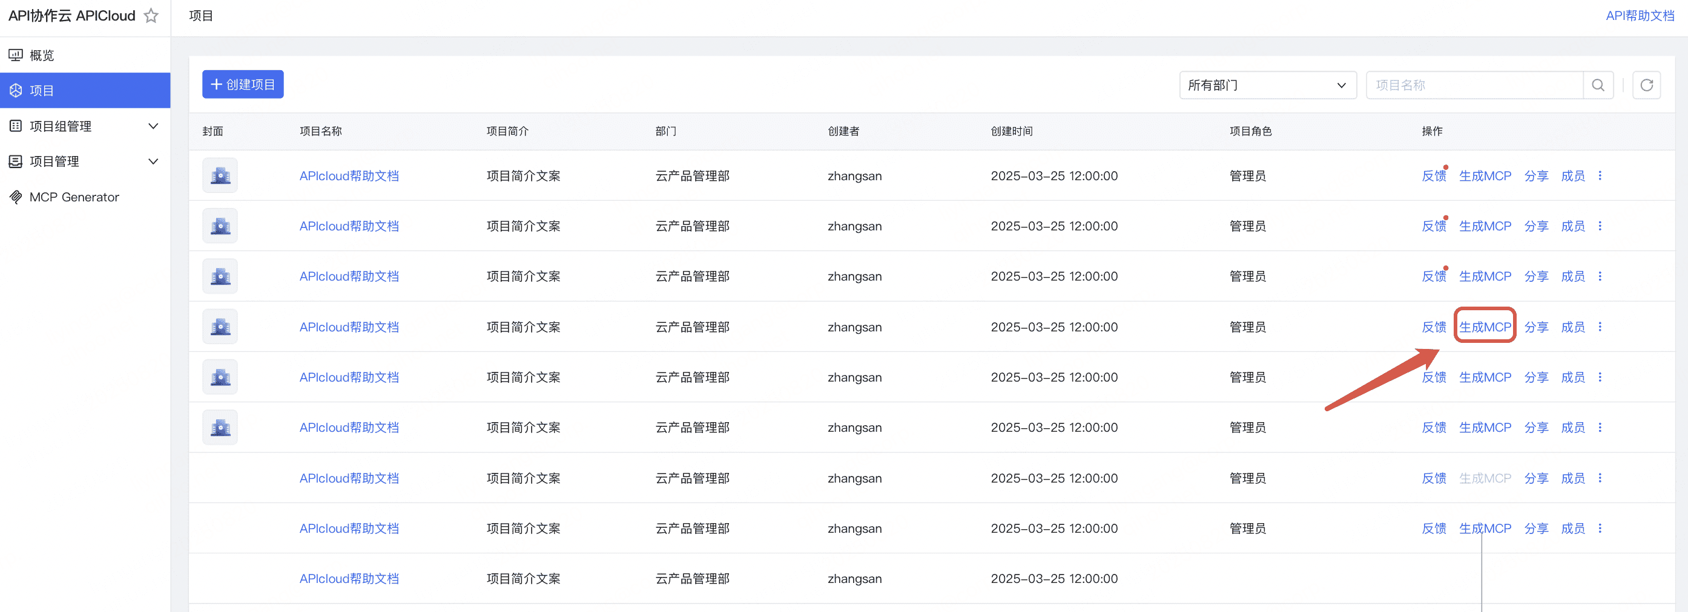The width and height of the screenshot is (1688, 612).
Task: Click the 操作 column header
Action: click(x=1432, y=131)
